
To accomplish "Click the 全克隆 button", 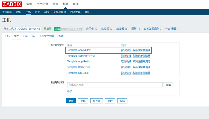I will point(96,101).
